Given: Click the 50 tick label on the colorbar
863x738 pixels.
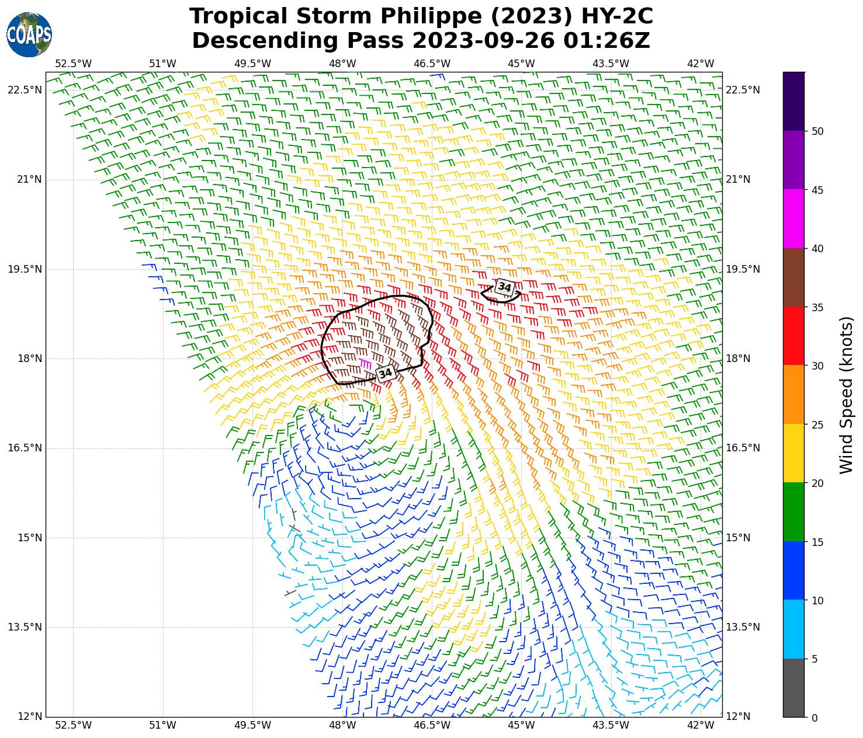Looking at the screenshot, I should [817, 131].
